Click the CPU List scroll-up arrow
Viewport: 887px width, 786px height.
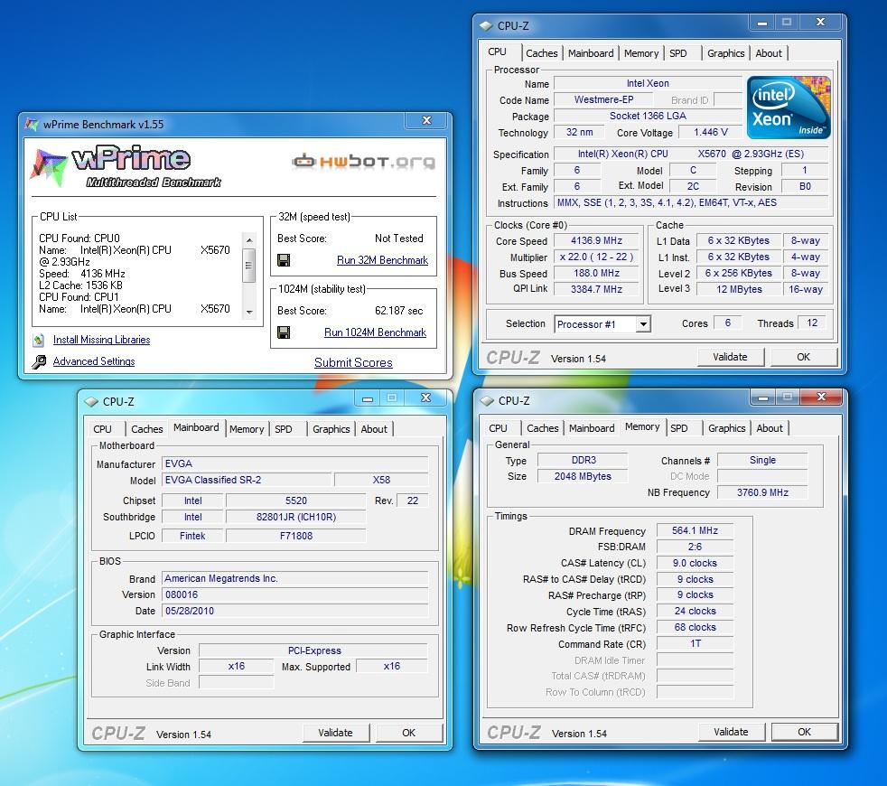coord(249,240)
